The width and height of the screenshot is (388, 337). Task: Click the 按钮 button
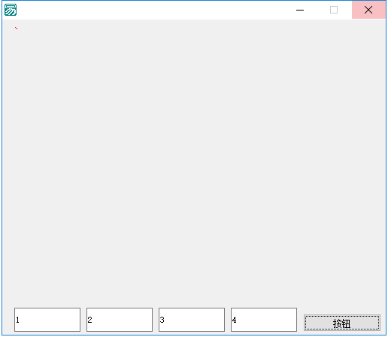(342, 323)
